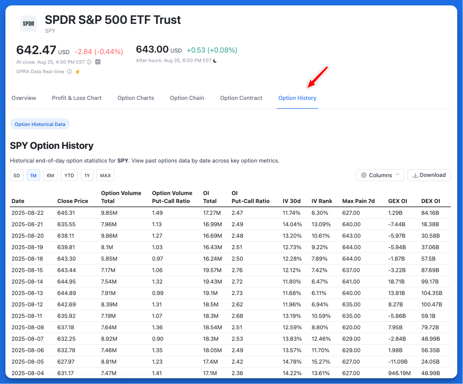Click the SPDR logo thumbnail
The height and width of the screenshot is (384, 463).
click(x=28, y=24)
